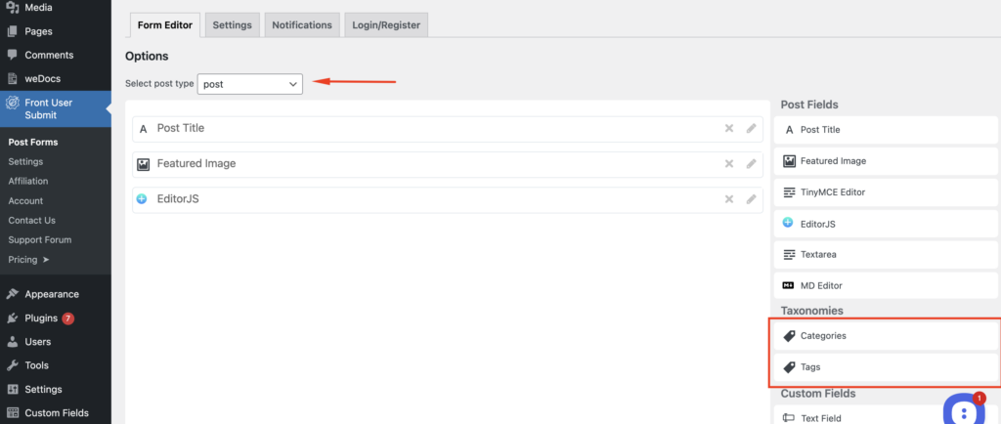The width and height of the screenshot is (1001, 424).
Task: Open the Select post type dropdown
Action: (250, 84)
